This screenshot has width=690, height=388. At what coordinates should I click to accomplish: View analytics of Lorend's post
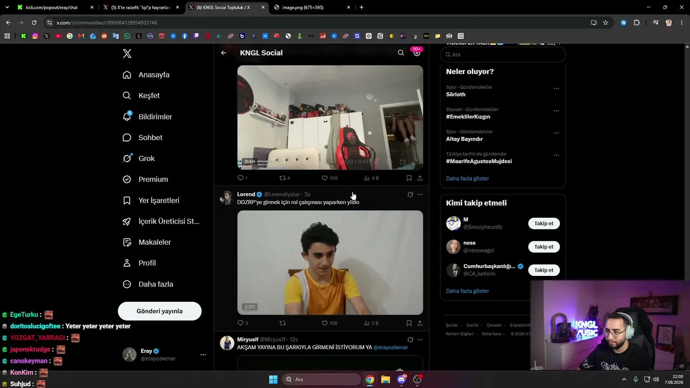coord(371,323)
